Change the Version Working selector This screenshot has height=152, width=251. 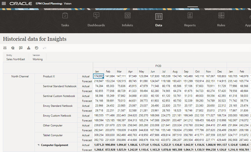click(x=38, y=59)
